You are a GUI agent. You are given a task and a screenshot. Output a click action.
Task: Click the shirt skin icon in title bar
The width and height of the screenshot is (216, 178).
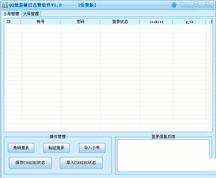coord(174,5)
